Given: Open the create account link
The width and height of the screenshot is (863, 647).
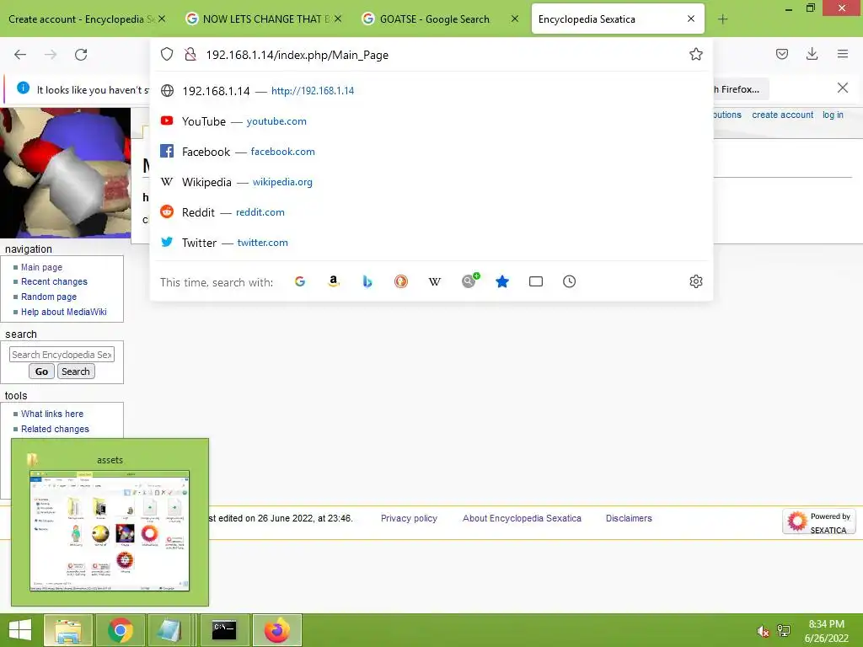Looking at the screenshot, I should [x=782, y=115].
